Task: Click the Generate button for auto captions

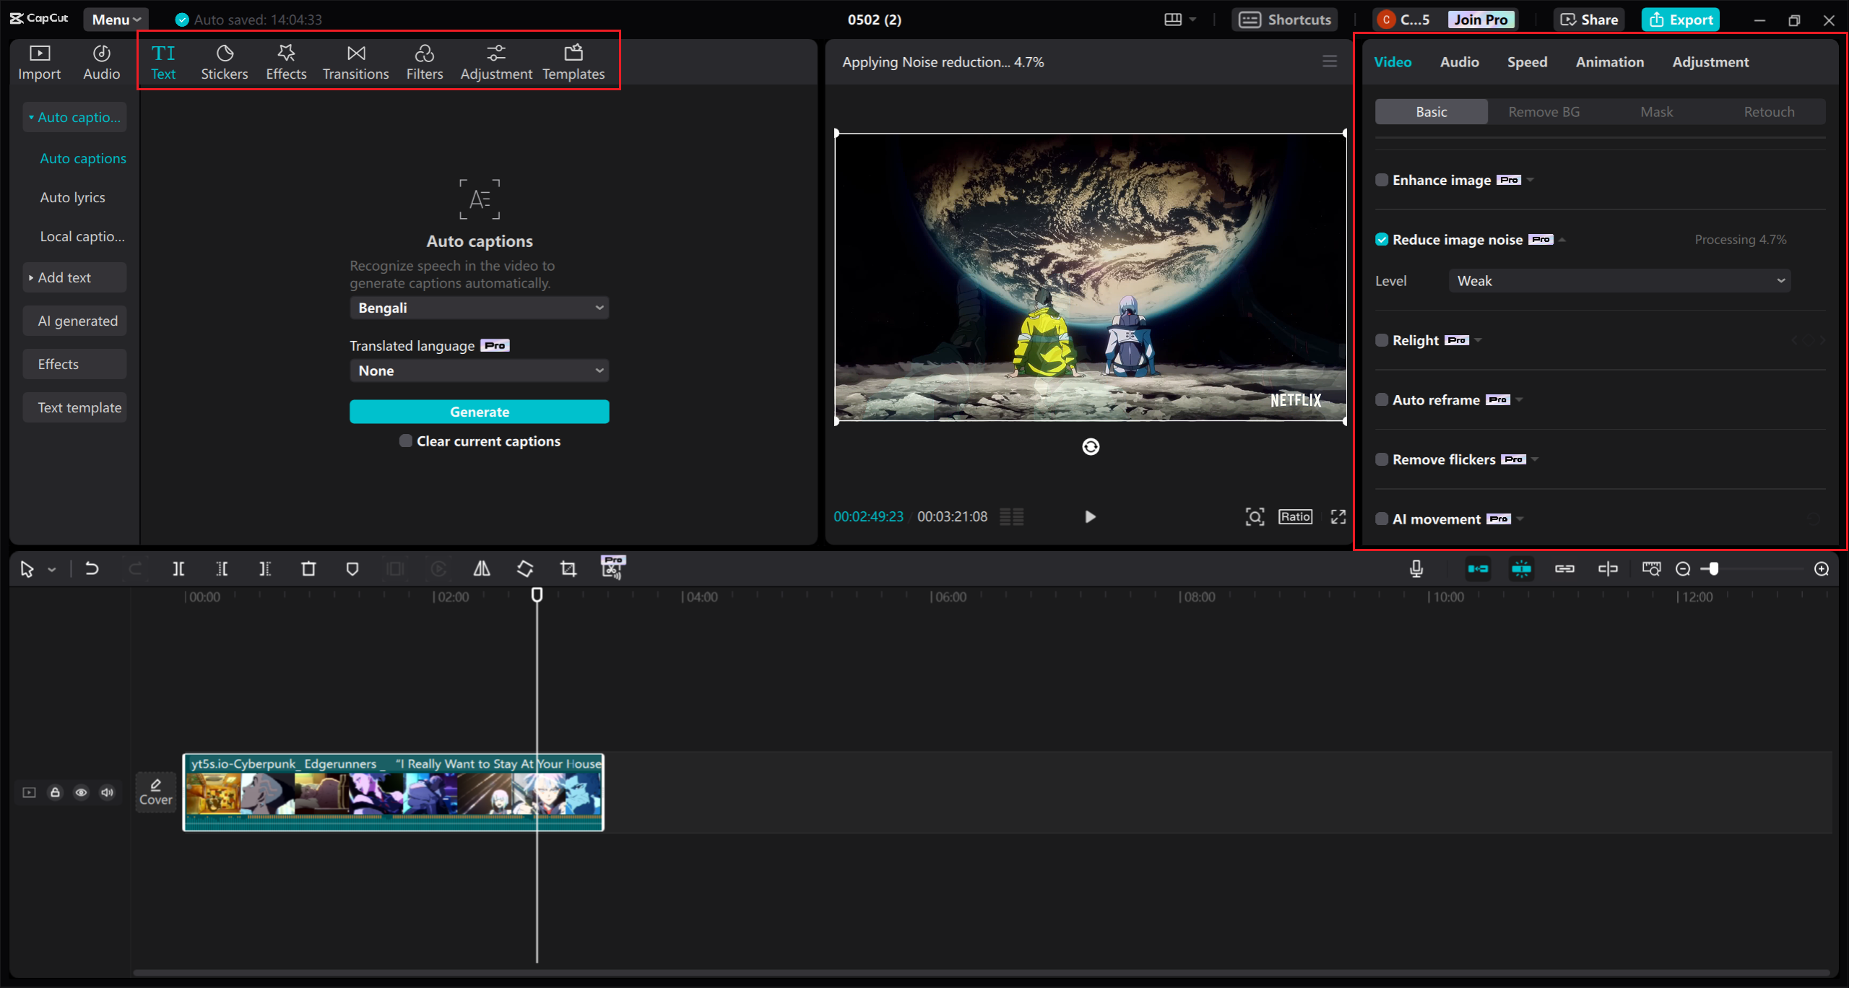Action: click(x=479, y=411)
